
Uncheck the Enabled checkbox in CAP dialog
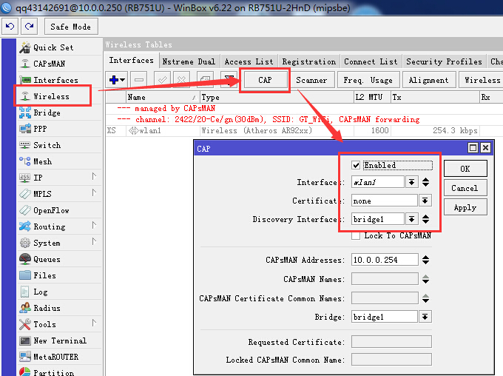click(356, 165)
